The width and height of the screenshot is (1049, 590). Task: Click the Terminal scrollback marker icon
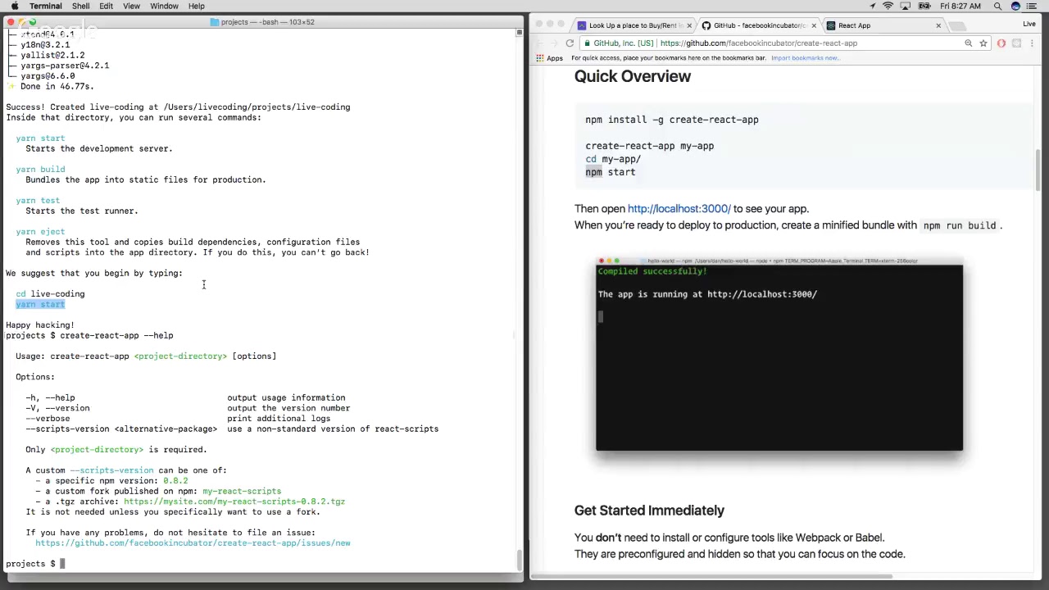coord(519,33)
